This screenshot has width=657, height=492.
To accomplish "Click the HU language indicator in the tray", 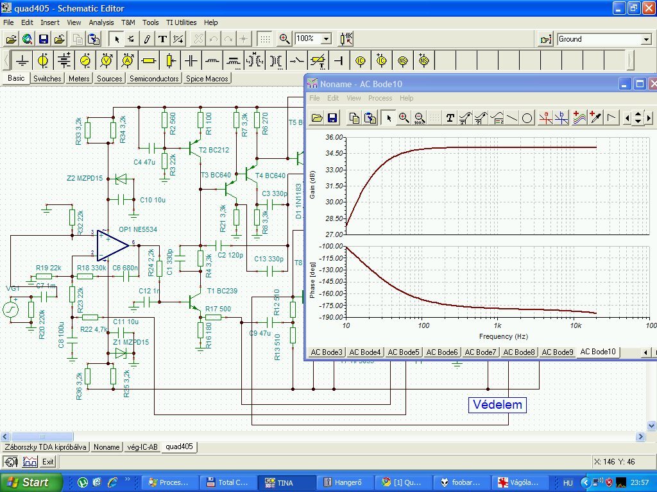I will [x=568, y=483].
